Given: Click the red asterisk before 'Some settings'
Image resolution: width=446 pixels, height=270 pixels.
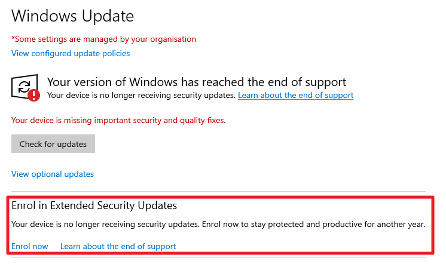Looking at the screenshot, I should 13,39.
